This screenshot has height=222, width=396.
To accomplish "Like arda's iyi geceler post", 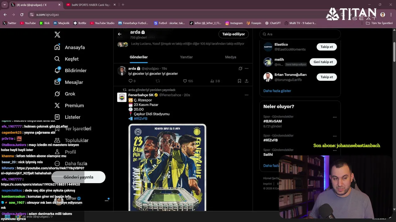I will 188,81.
